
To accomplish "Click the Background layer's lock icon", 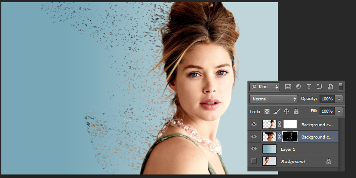I will pyautogui.click(x=328, y=161).
